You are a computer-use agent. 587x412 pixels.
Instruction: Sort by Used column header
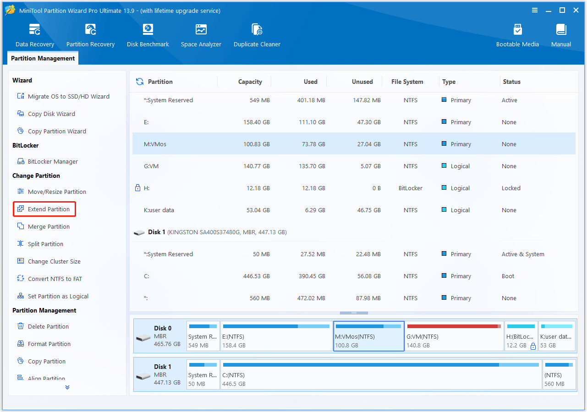tap(310, 82)
